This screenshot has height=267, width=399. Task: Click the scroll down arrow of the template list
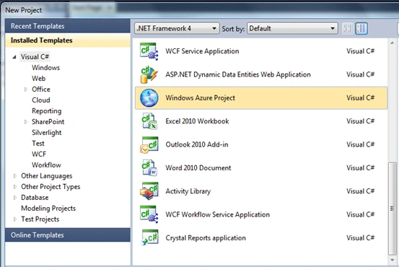392,260
